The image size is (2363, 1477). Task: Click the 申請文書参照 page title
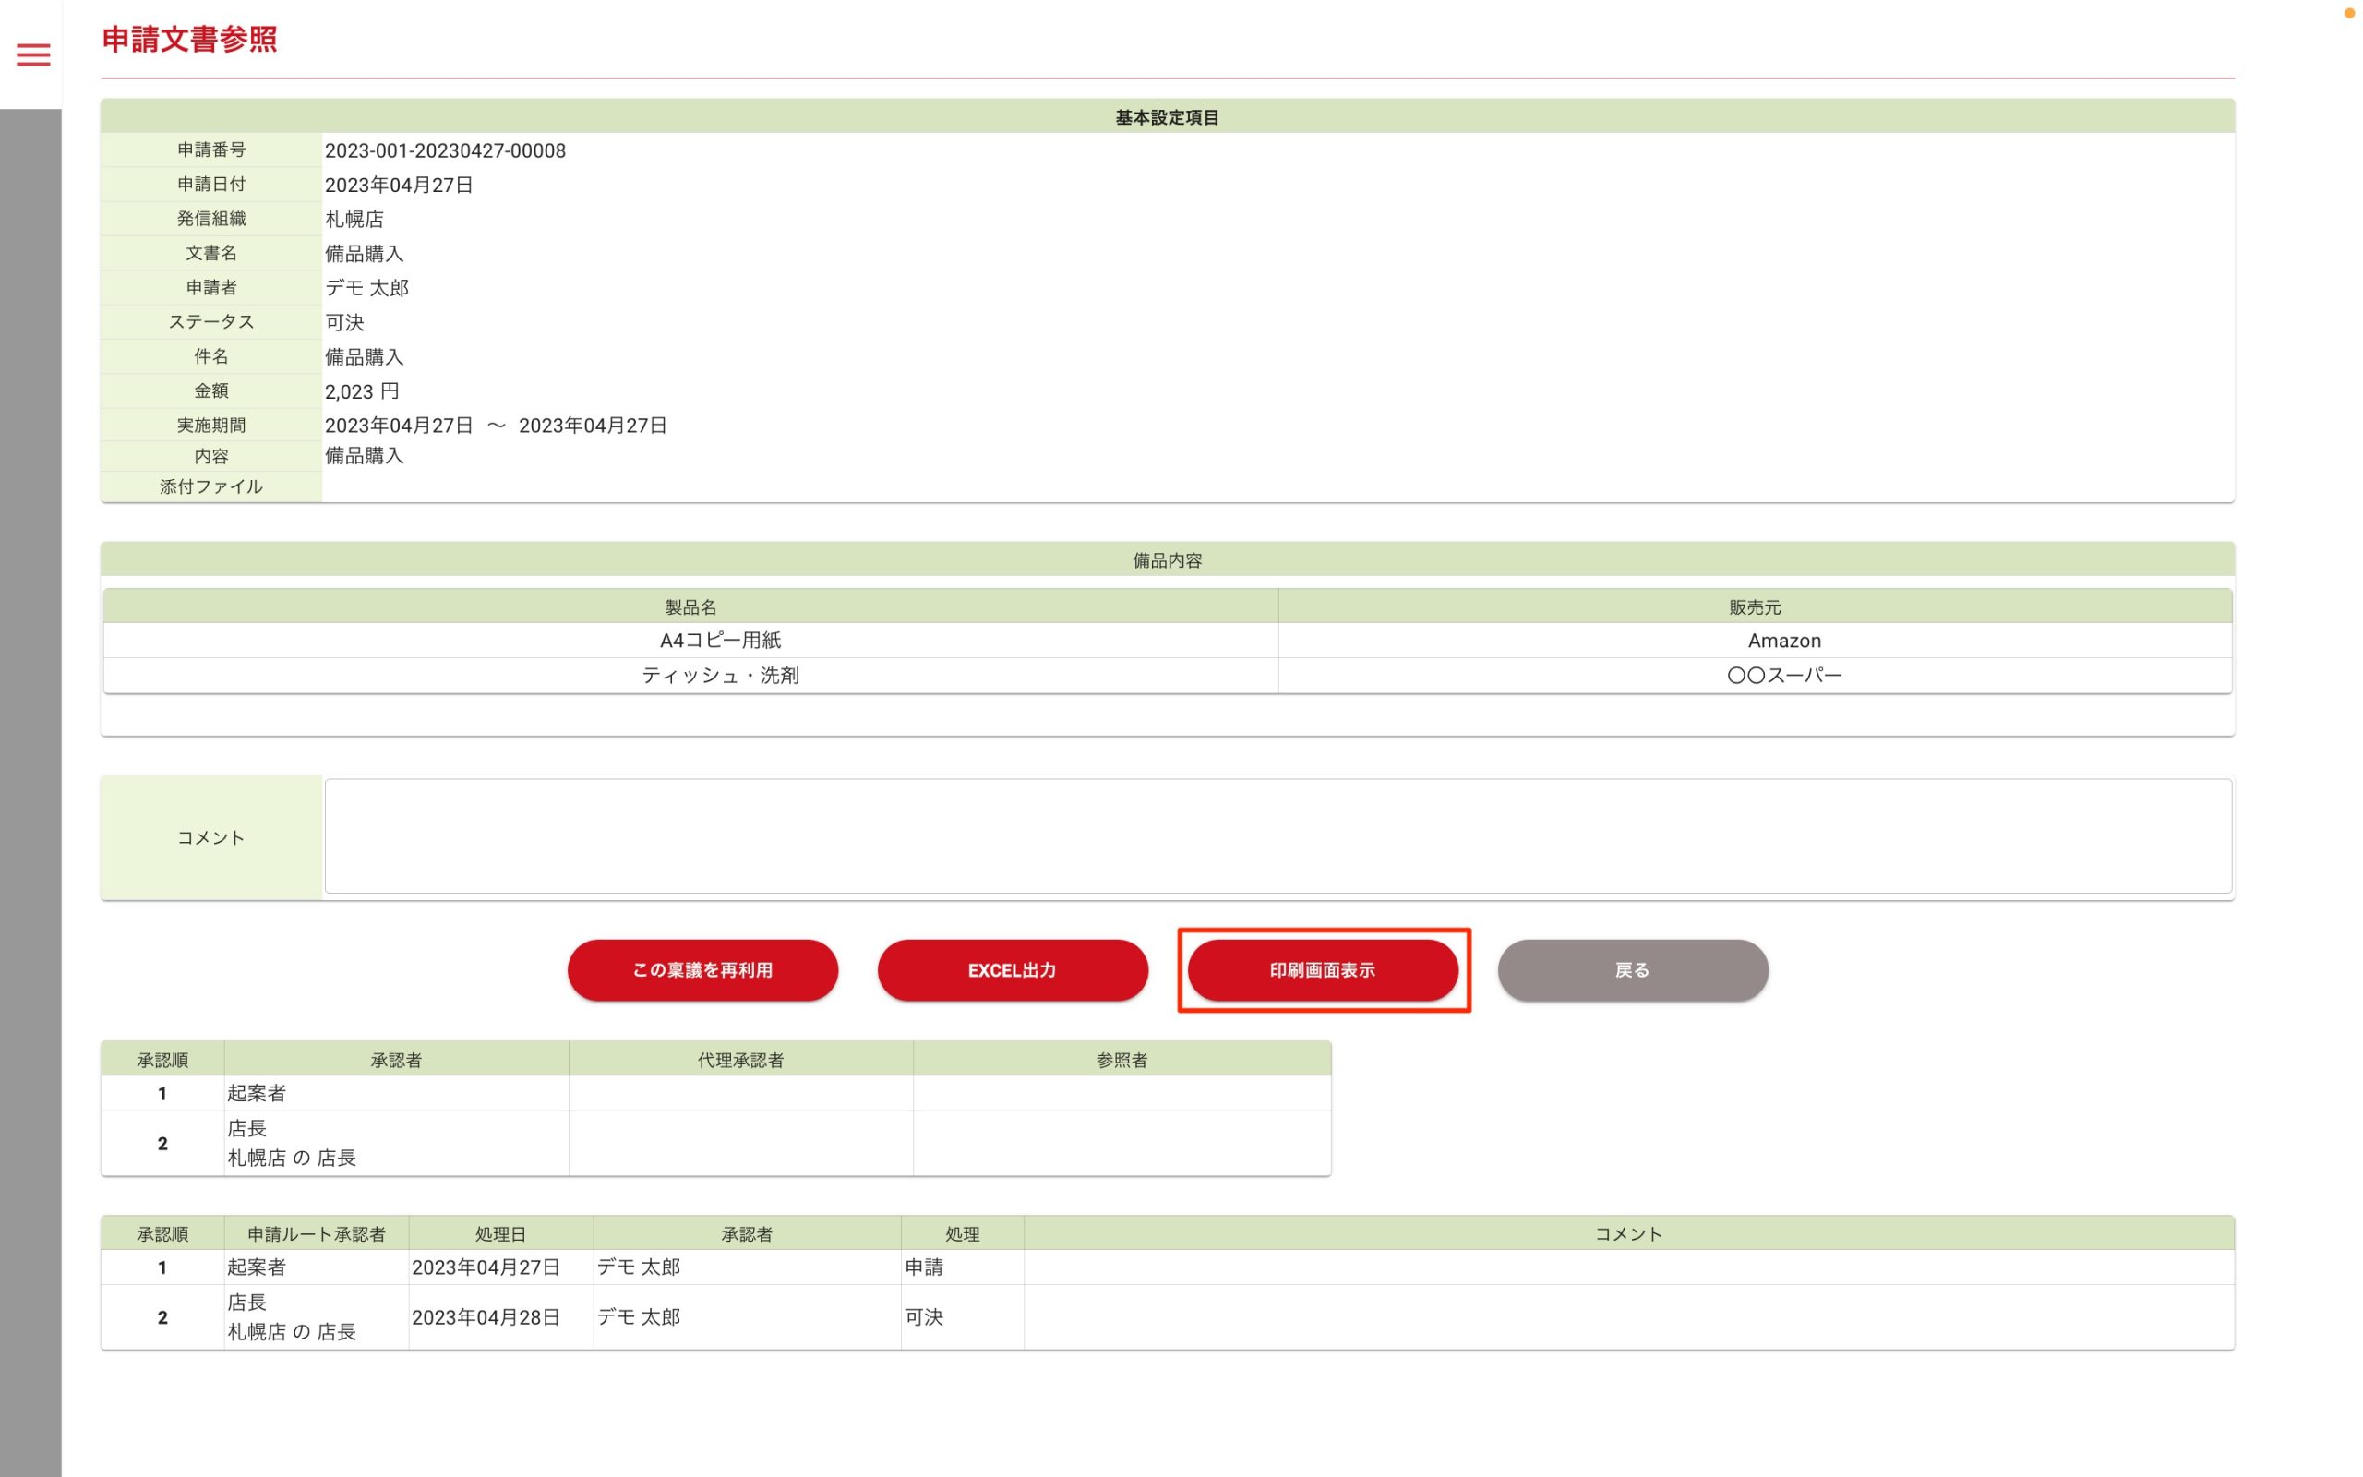189,39
